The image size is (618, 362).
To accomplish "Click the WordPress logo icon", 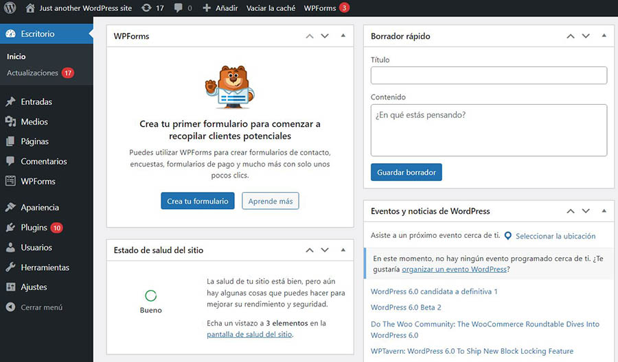I will click(10, 8).
